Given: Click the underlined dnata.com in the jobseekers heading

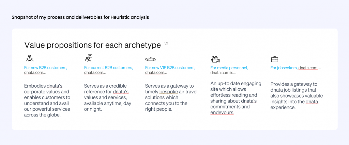Looking at the screenshot, I should [x=308, y=68].
